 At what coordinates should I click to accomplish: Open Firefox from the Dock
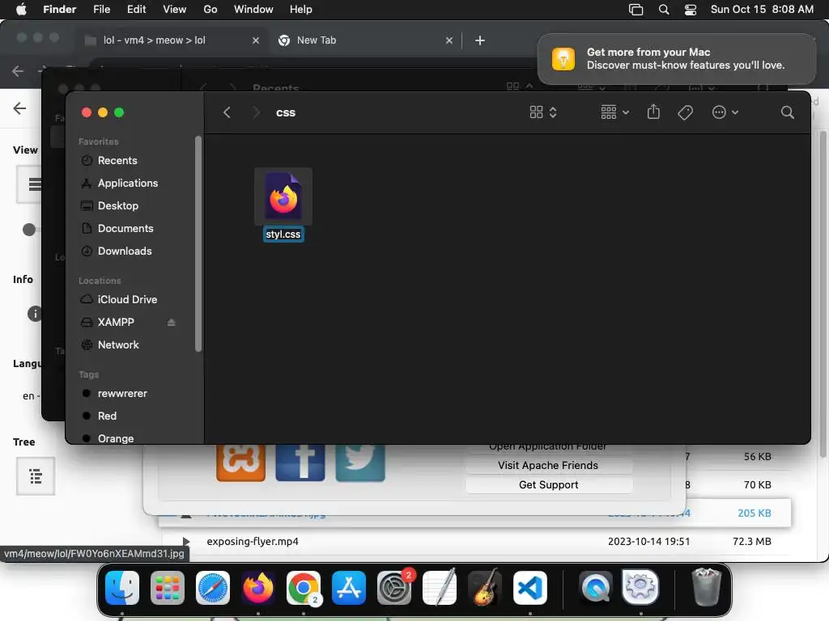(x=258, y=588)
